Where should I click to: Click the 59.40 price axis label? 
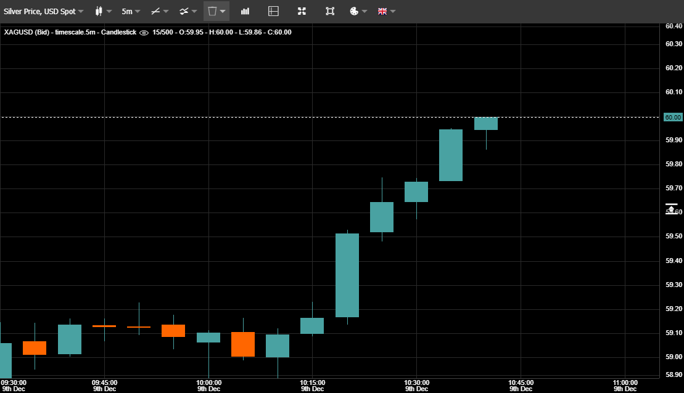(x=674, y=261)
